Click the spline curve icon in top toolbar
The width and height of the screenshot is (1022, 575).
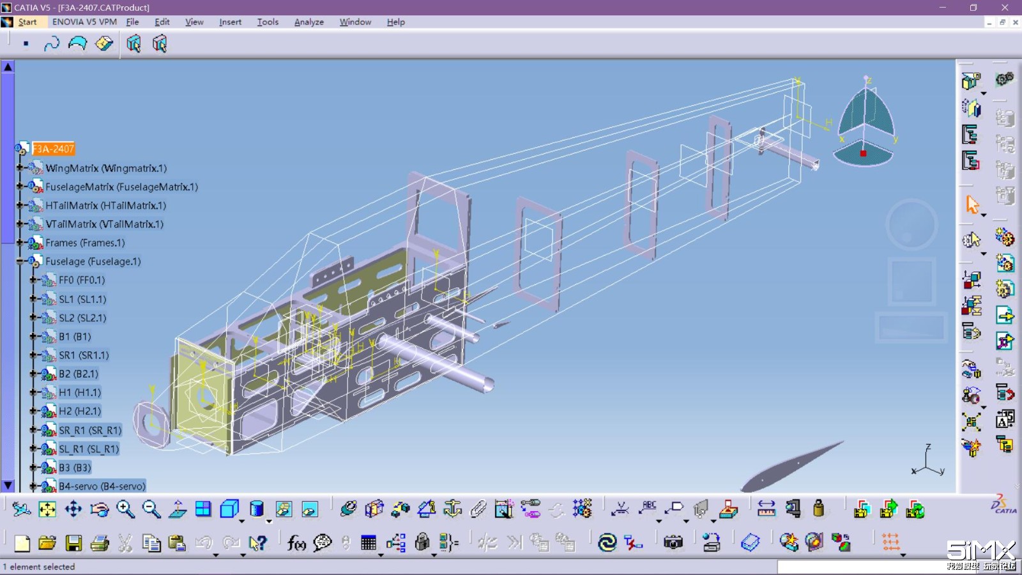[51, 43]
